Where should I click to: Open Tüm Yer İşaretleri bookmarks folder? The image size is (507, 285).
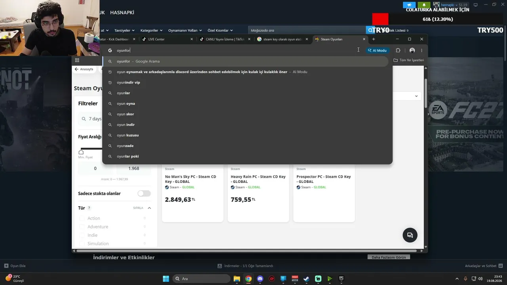(409, 60)
